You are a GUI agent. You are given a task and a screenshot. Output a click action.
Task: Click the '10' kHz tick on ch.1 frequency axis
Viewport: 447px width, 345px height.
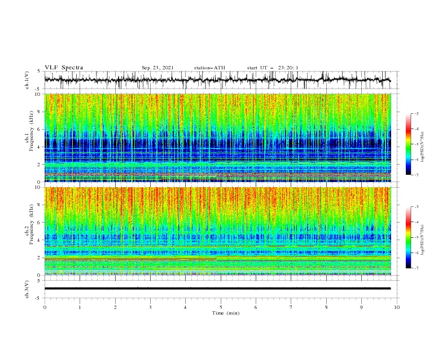click(38, 94)
